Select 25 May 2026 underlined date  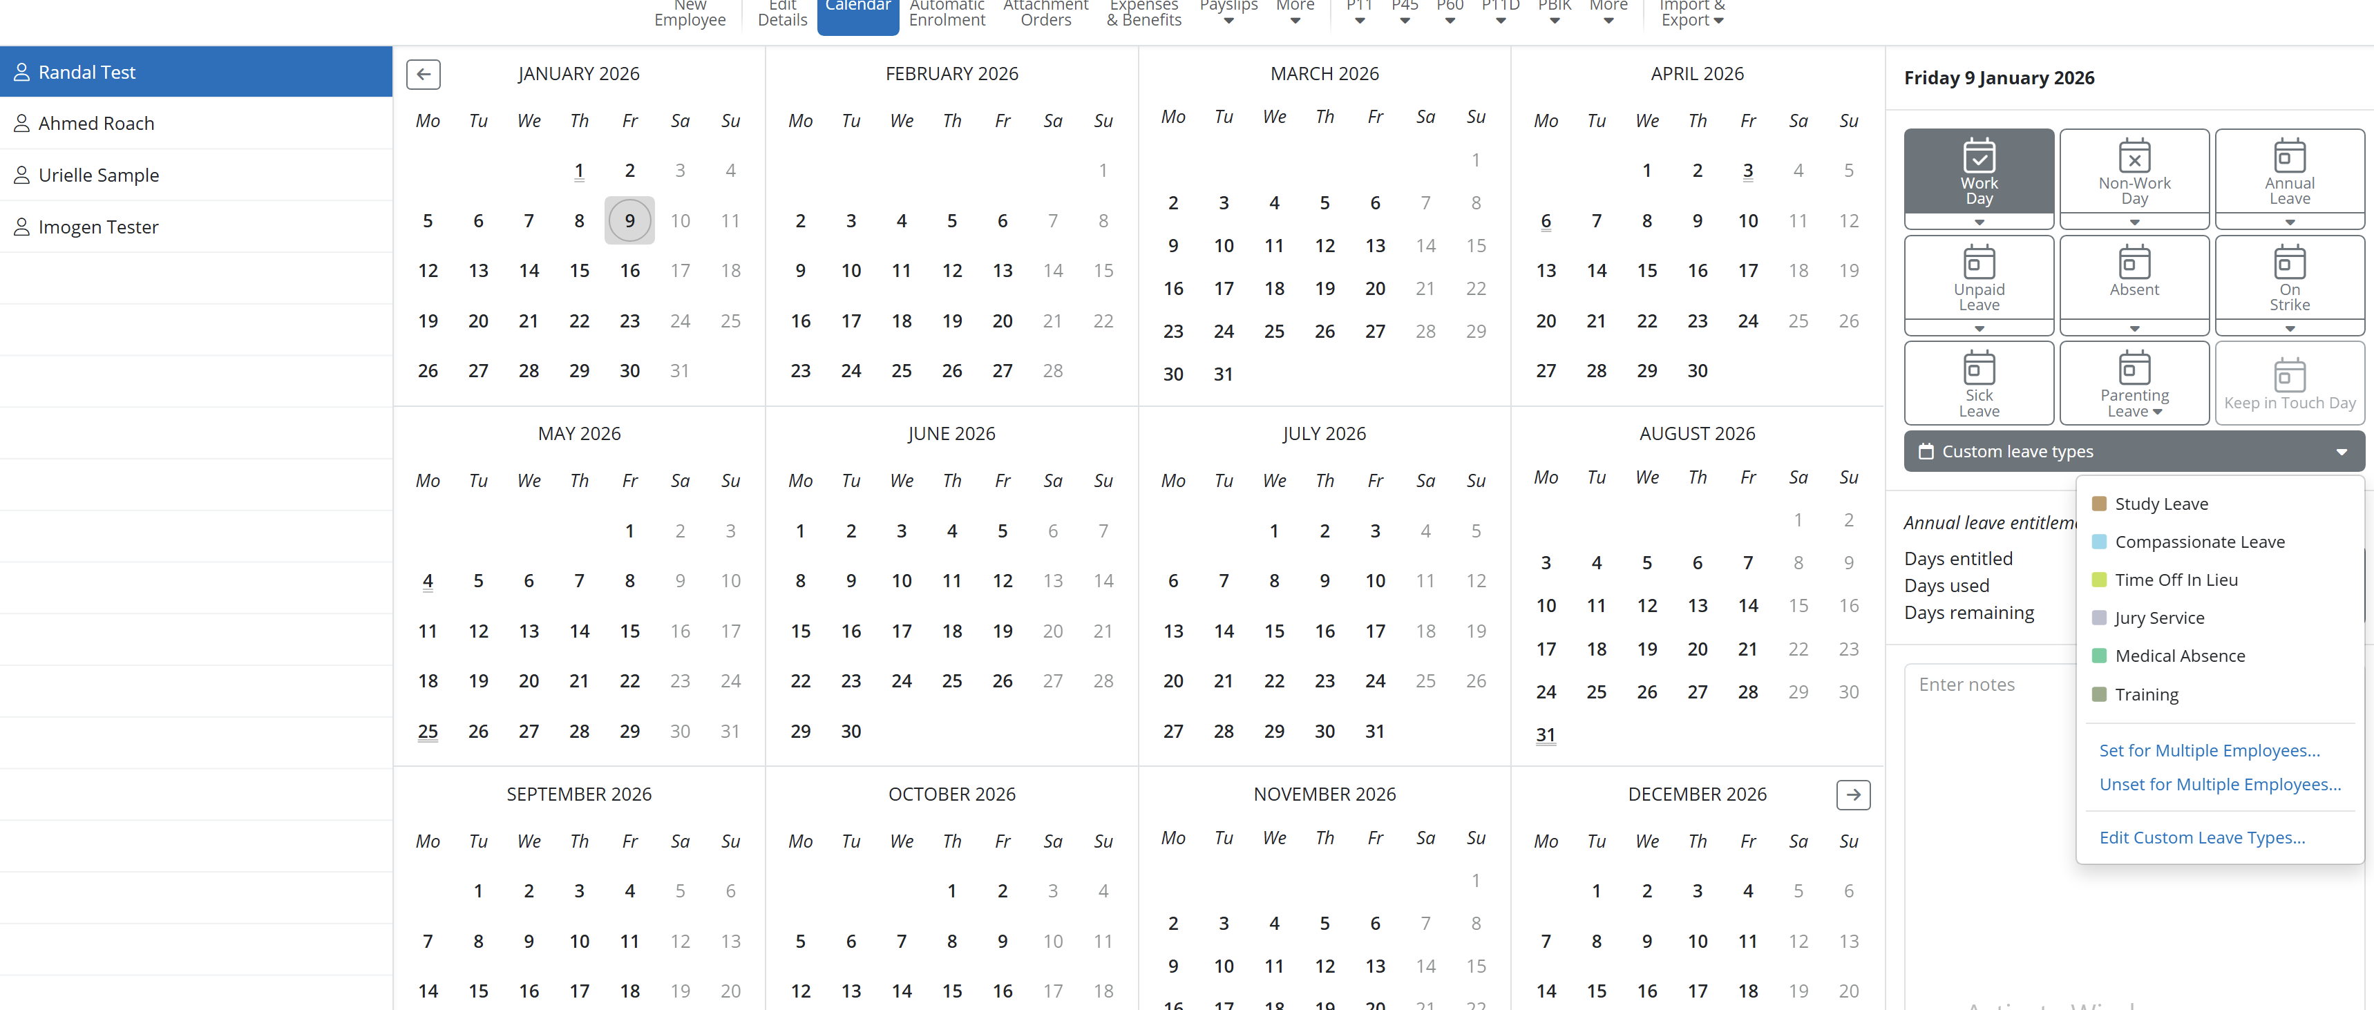(428, 731)
